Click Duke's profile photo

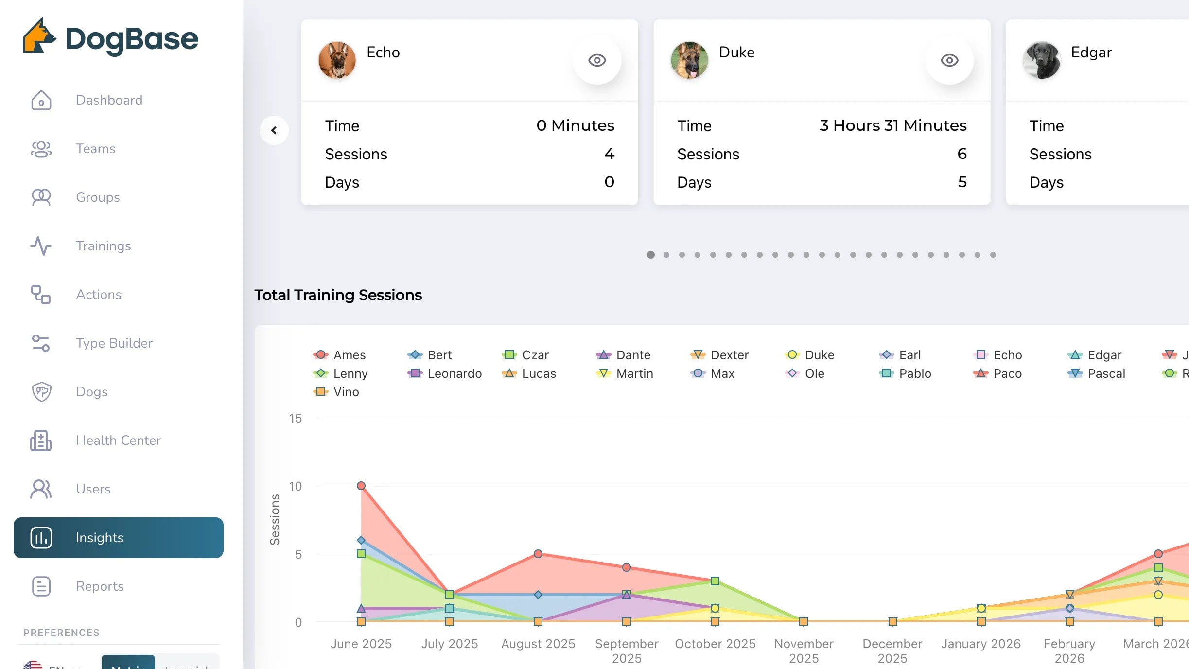tap(689, 60)
